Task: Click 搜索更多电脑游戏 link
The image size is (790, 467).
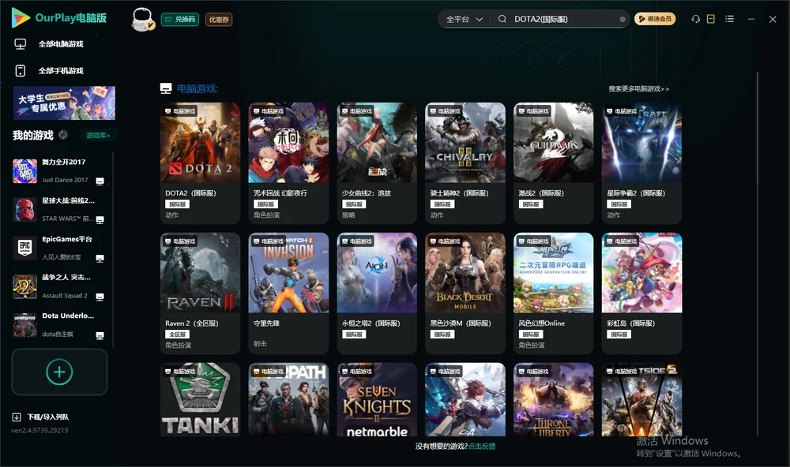Action: (x=638, y=88)
